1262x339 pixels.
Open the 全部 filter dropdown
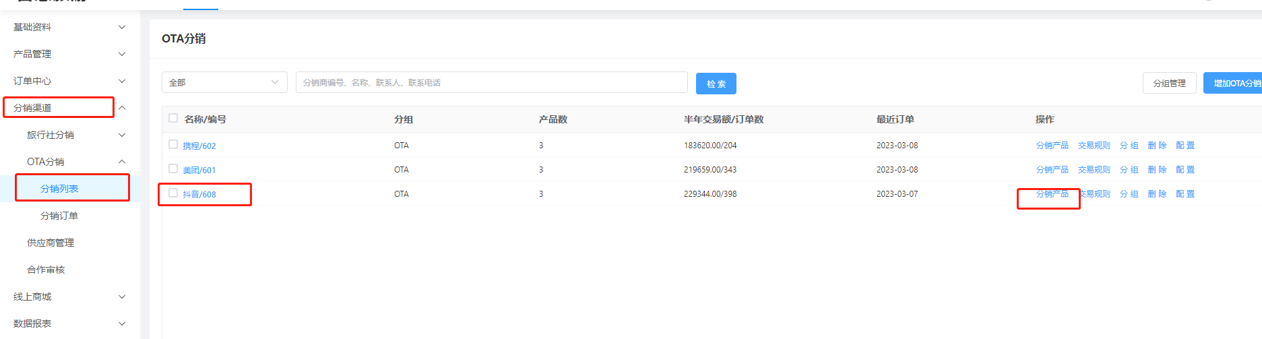(224, 82)
